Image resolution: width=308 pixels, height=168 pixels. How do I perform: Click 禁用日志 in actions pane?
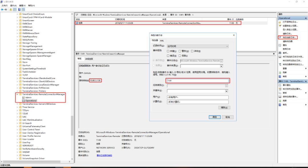click(x=287, y=49)
